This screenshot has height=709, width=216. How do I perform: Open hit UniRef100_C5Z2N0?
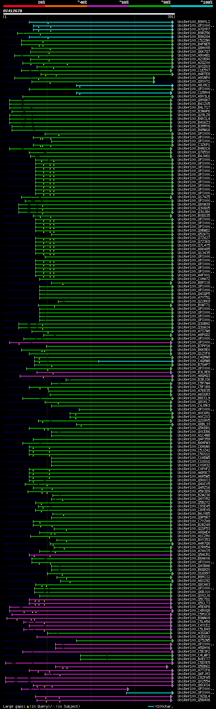(x=194, y=41)
